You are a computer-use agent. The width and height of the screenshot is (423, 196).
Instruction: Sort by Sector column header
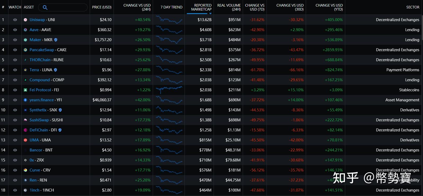(413, 7)
